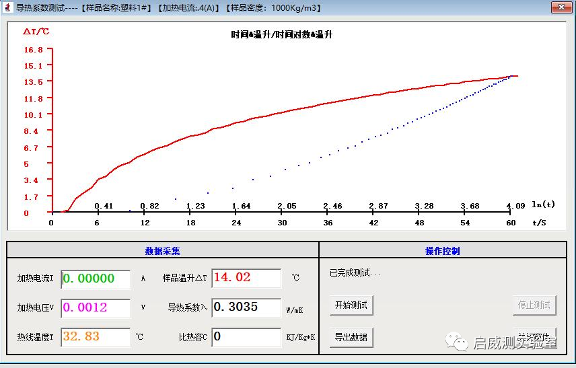This screenshot has height=368, width=576.
Task: Click the 加热电流I label
Action: pos(35,279)
